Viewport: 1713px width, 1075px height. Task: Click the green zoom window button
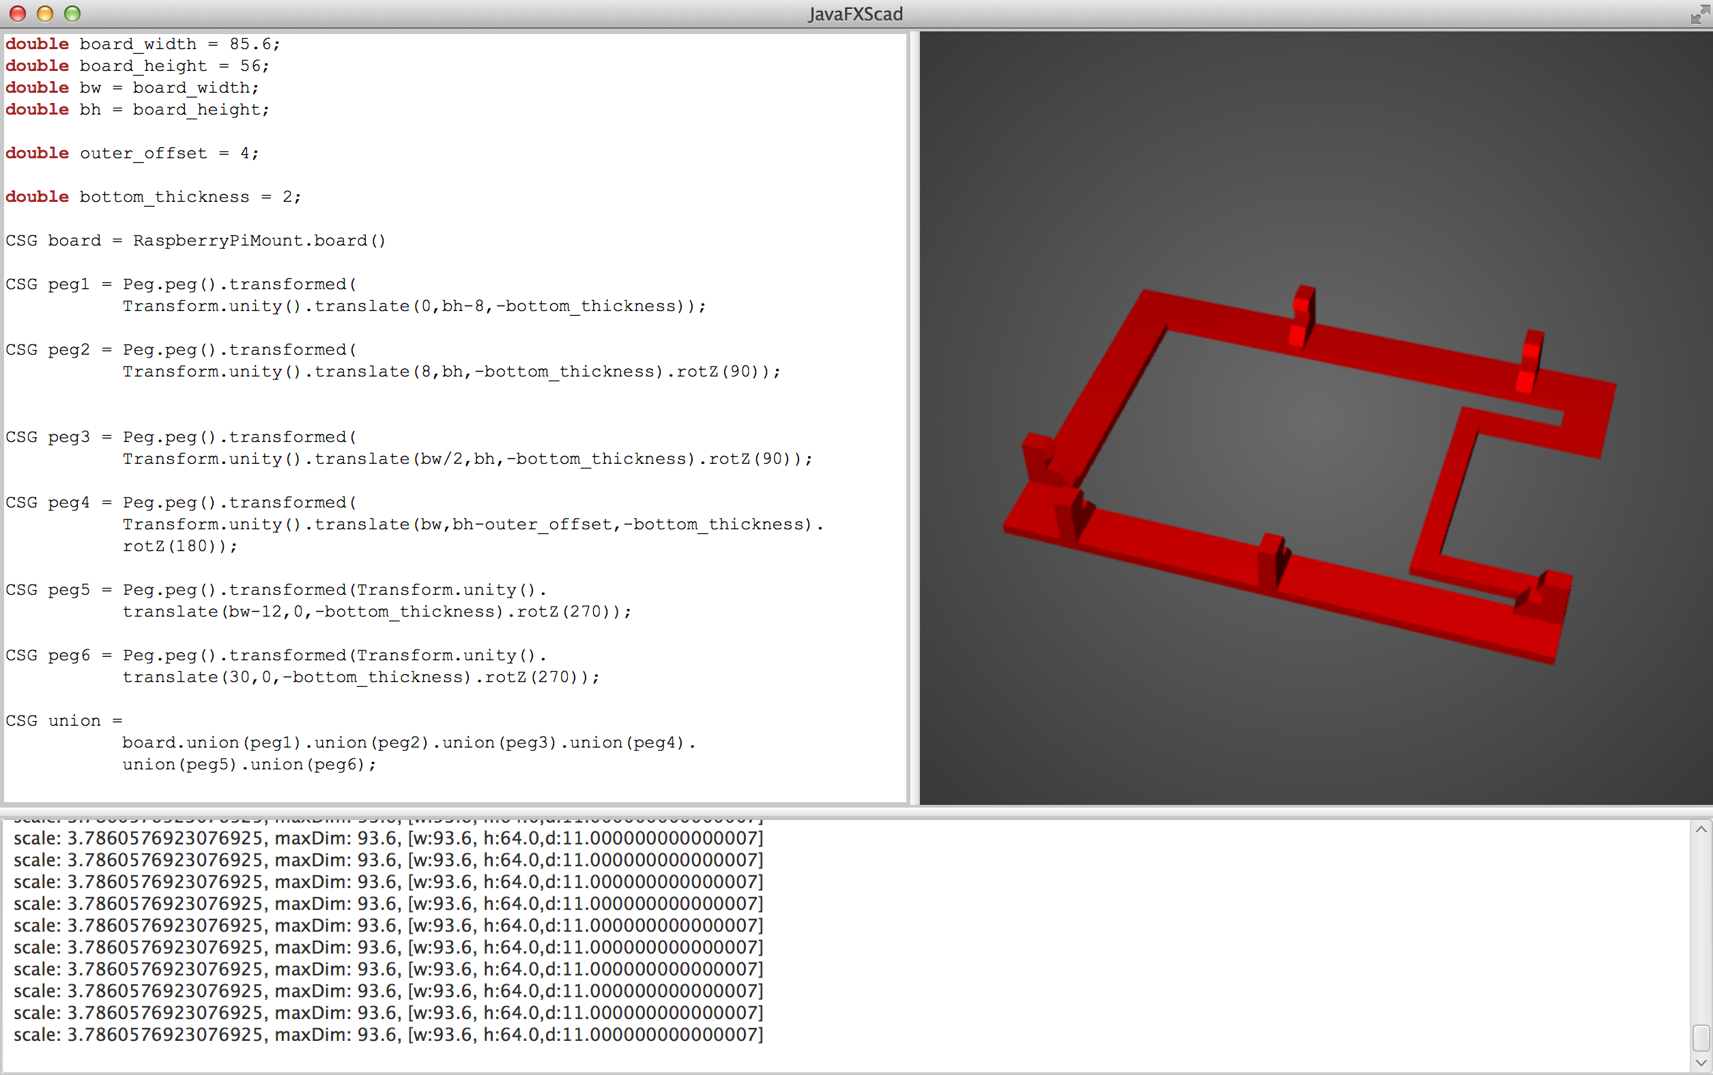(x=72, y=14)
